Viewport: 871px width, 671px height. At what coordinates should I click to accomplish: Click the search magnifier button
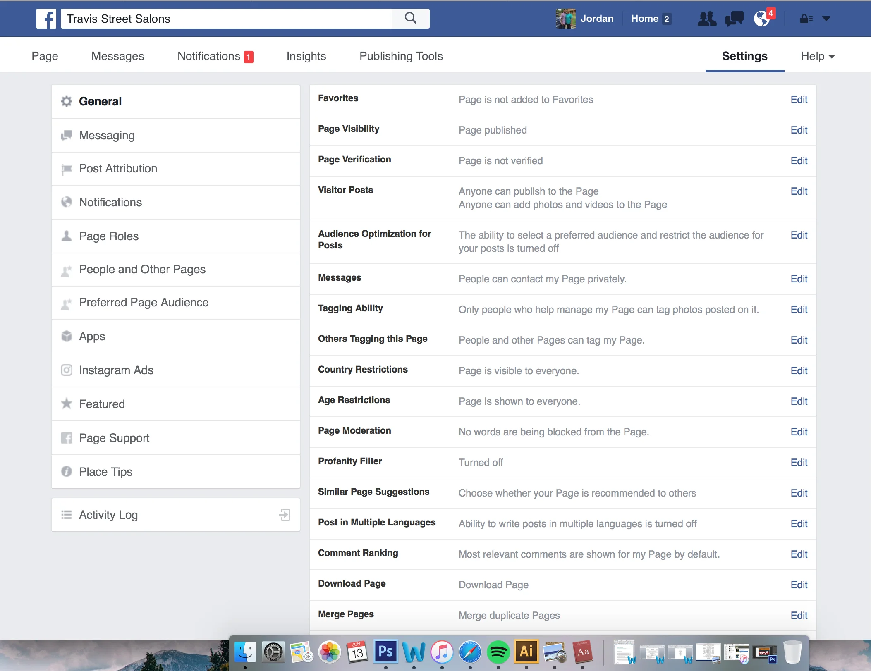point(410,18)
